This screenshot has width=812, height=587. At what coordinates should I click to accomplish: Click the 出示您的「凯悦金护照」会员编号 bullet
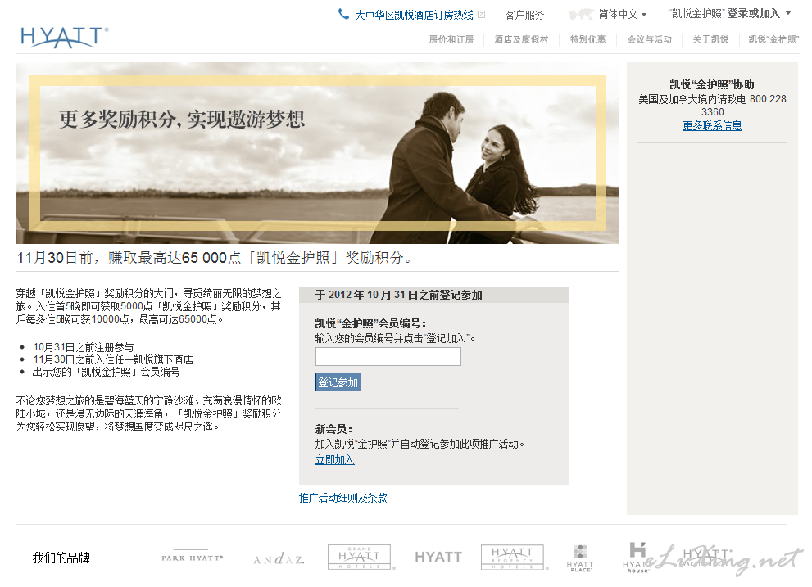[x=107, y=373]
